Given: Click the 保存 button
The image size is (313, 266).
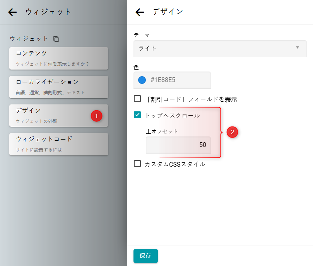Looking at the screenshot, I should coord(145,256).
